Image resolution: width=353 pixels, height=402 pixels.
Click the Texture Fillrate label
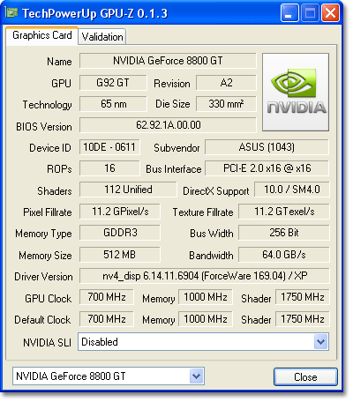203,212
